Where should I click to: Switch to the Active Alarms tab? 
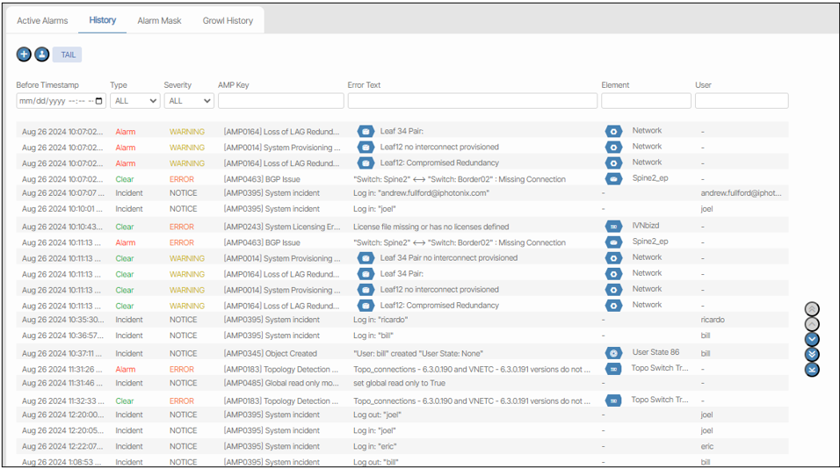pyautogui.click(x=42, y=20)
